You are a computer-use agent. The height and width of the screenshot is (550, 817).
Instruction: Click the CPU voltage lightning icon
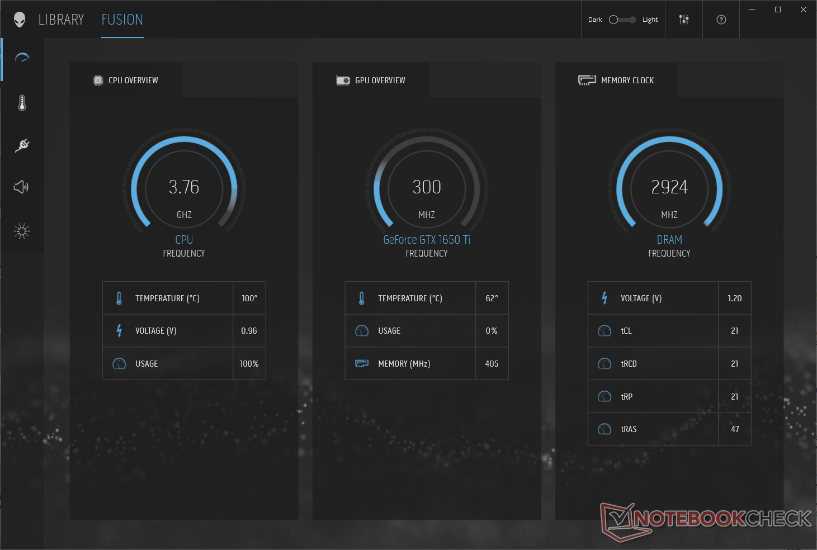(x=119, y=331)
